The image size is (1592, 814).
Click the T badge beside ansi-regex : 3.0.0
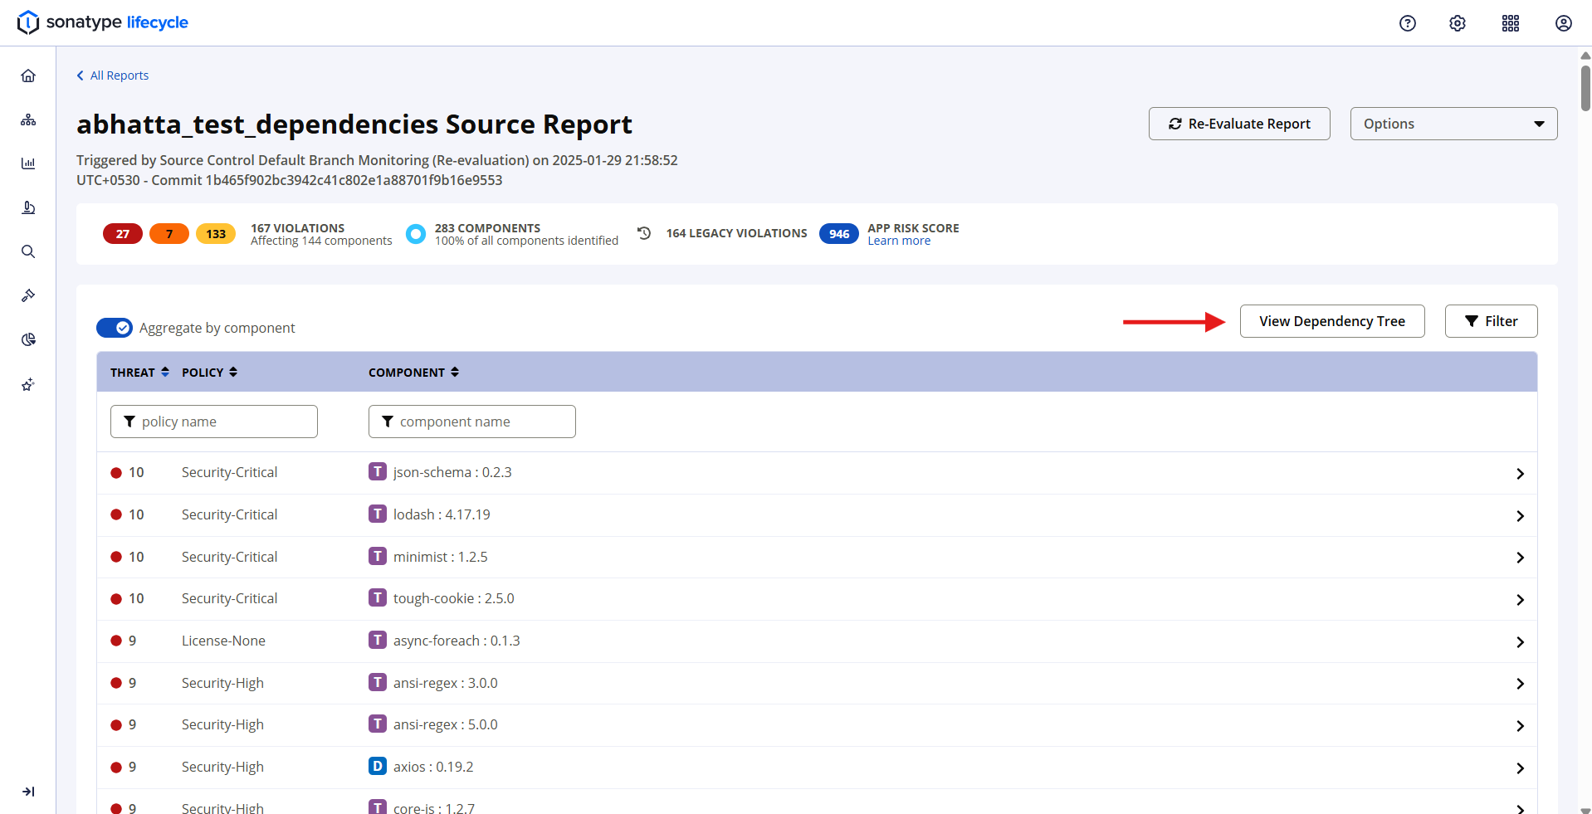(378, 682)
